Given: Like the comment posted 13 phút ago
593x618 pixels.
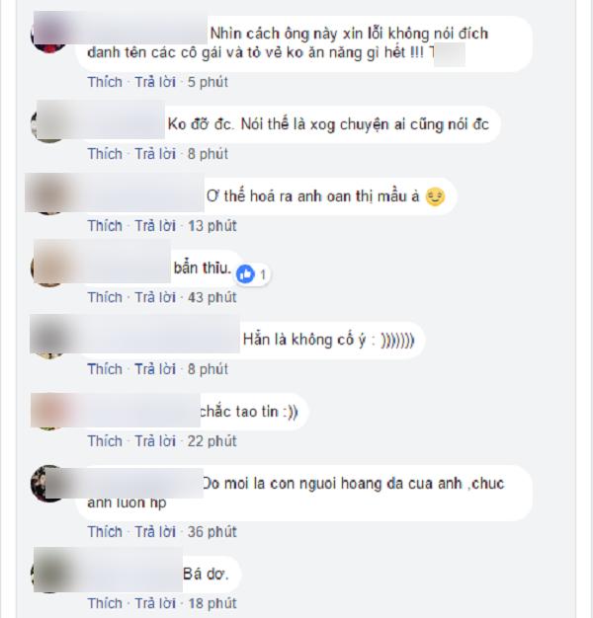Looking at the screenshot, I should pyautogui.click(x=105, y=226).
